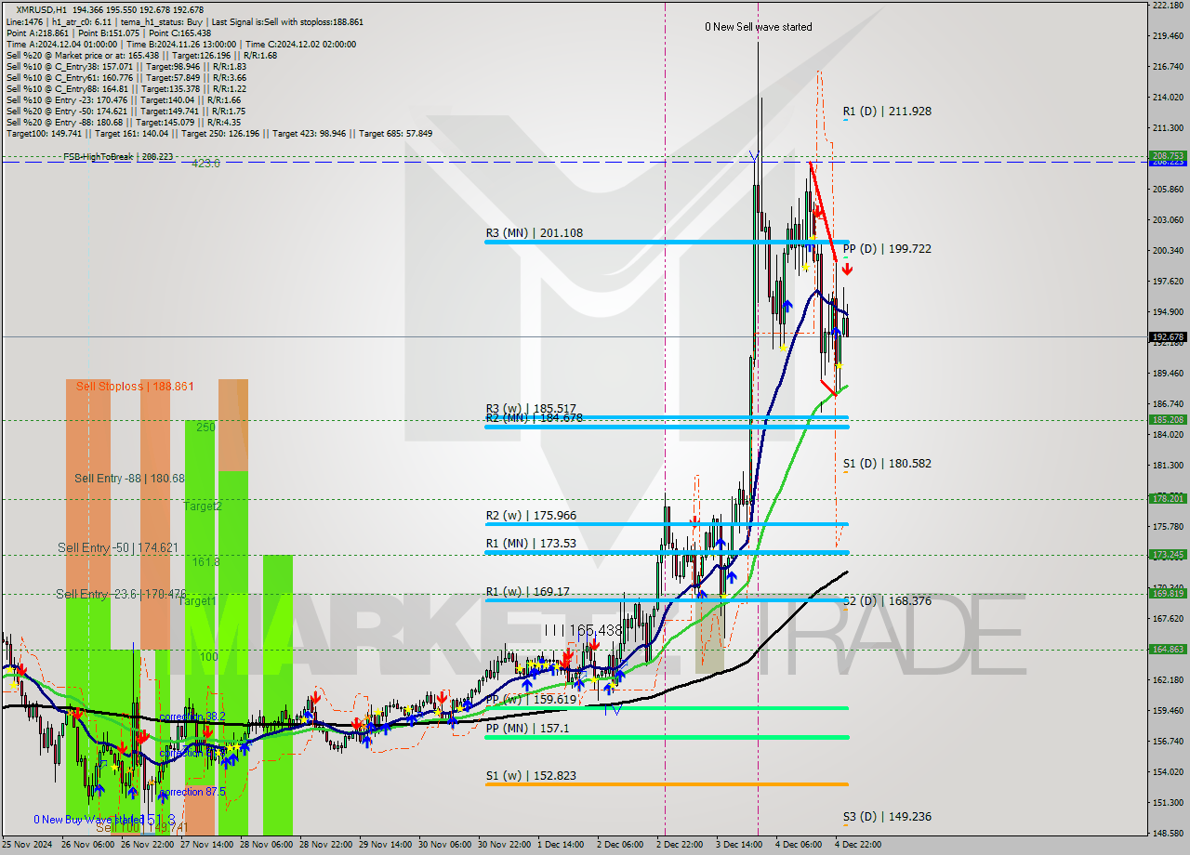Click the 'XMRUSD,H1' symbol title text
The width and height of the screenshot is (1190, 855).
[41, 8]
